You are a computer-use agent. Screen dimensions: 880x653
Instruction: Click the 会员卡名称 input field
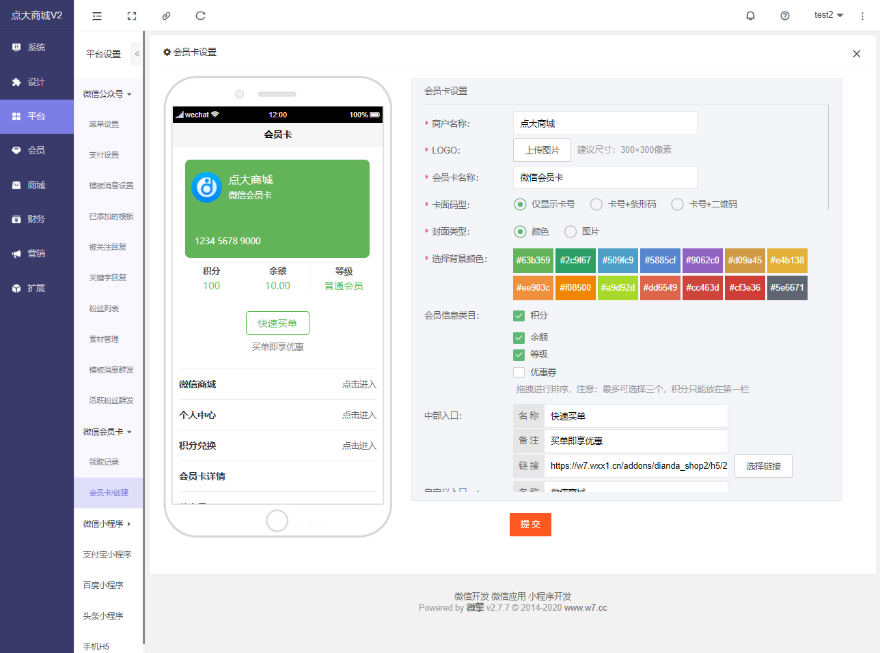point(605,177)
